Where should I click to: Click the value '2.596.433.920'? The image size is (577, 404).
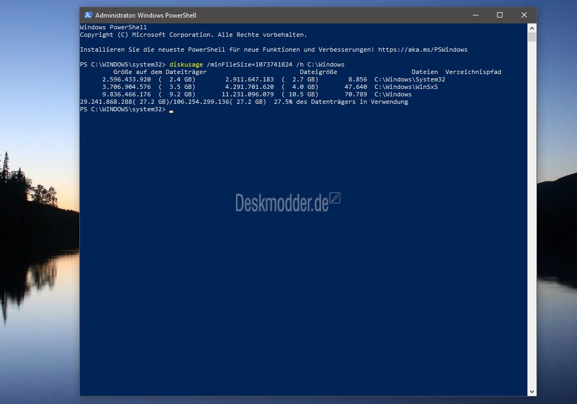pyautogui.click(x=126, y=79)
